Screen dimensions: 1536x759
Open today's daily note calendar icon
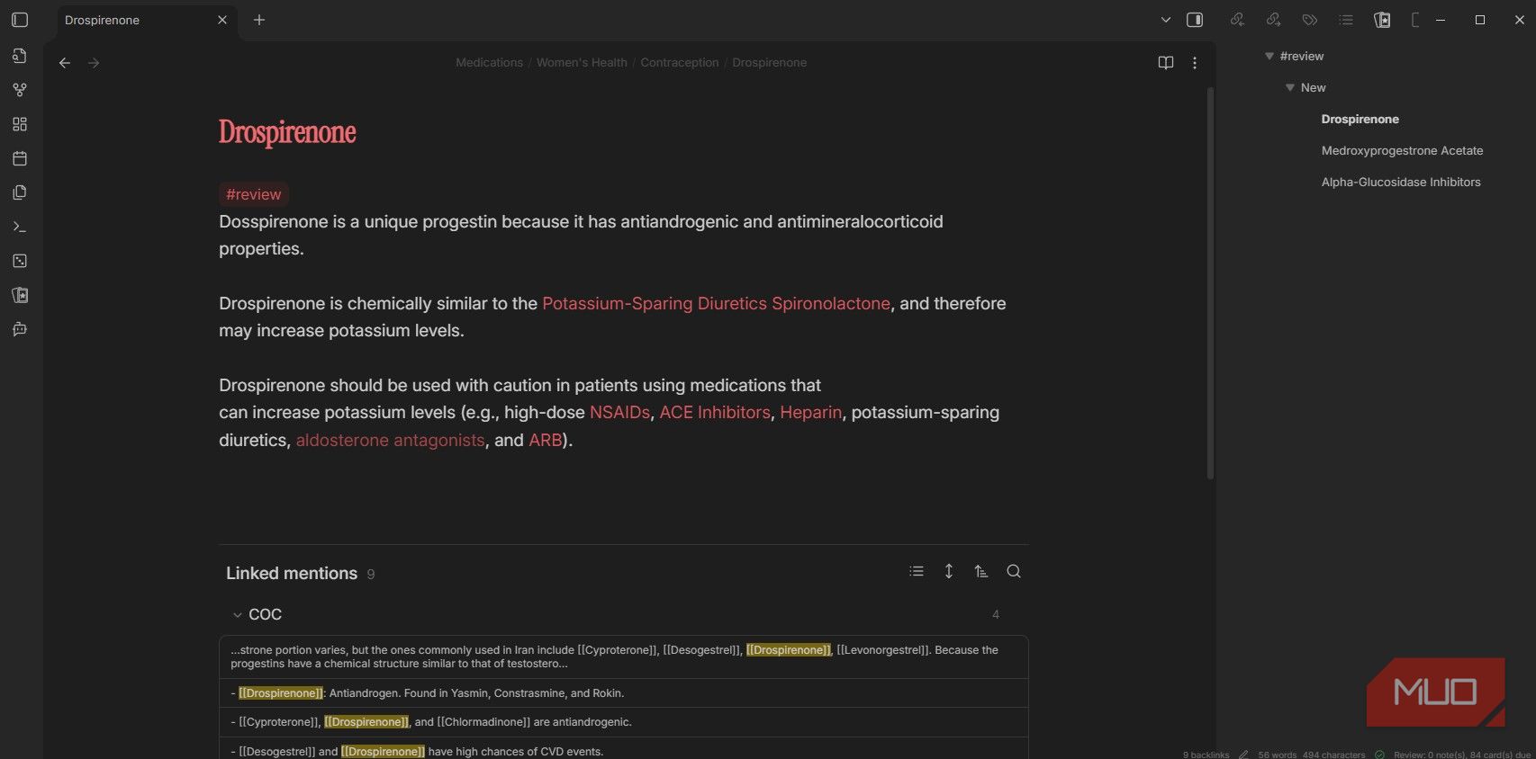click(x=20, y=158)
